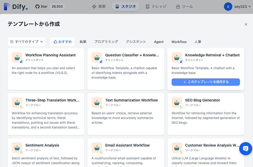Open the Question Classifier + Knowle... title
253x167 pixels.
[x=132, y=55]
